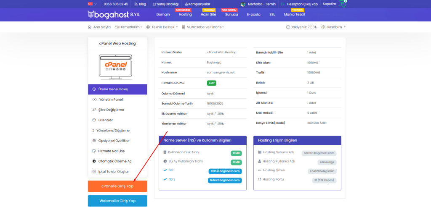Screen dimensions: 431x207
Task: Expand the Hesabım dropdown
Action: [333, 27]
